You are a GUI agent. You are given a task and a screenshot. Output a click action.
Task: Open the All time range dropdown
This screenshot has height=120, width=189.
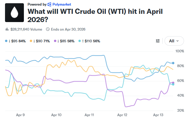[174, 41]
